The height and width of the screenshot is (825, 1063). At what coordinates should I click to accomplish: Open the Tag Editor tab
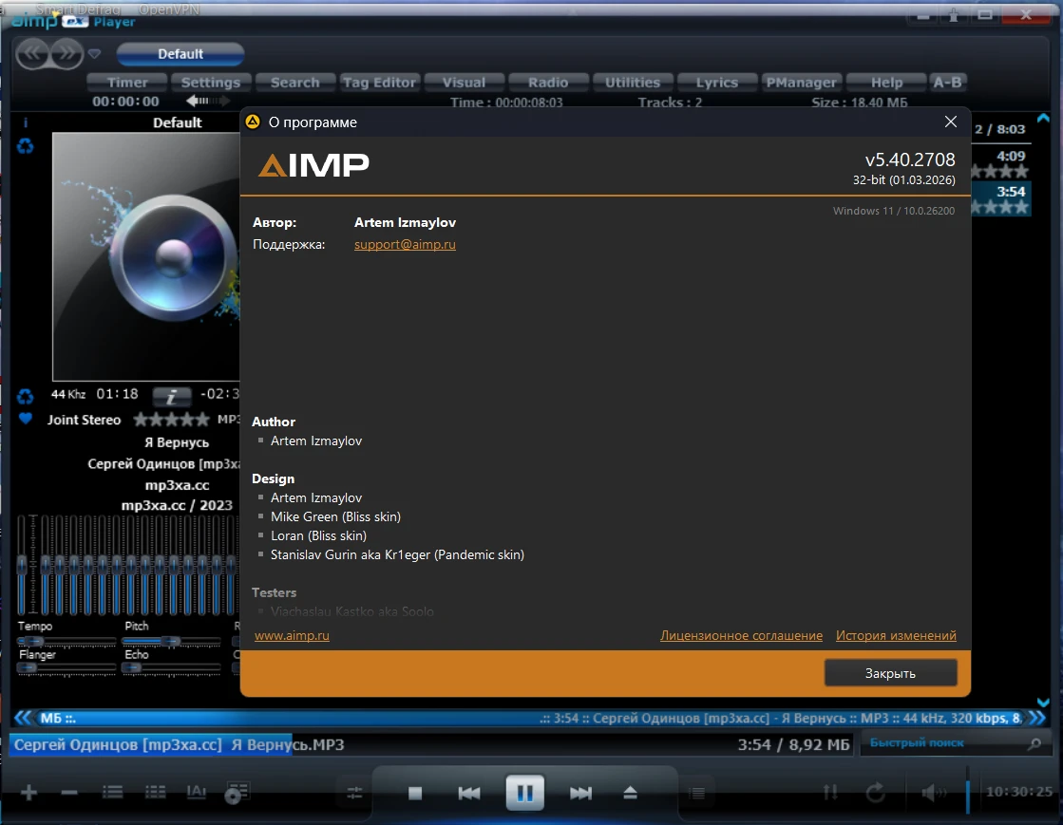tap(380, 83)
